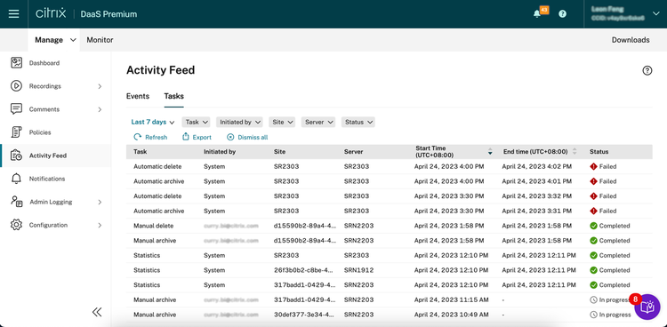Collapse the sidebar with double chevron
This screenshot has height=327, width=667.
97,313
